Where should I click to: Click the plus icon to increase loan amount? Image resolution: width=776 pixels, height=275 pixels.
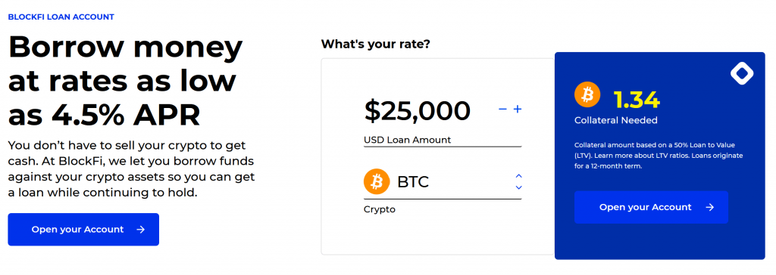(x=518, y=109)
